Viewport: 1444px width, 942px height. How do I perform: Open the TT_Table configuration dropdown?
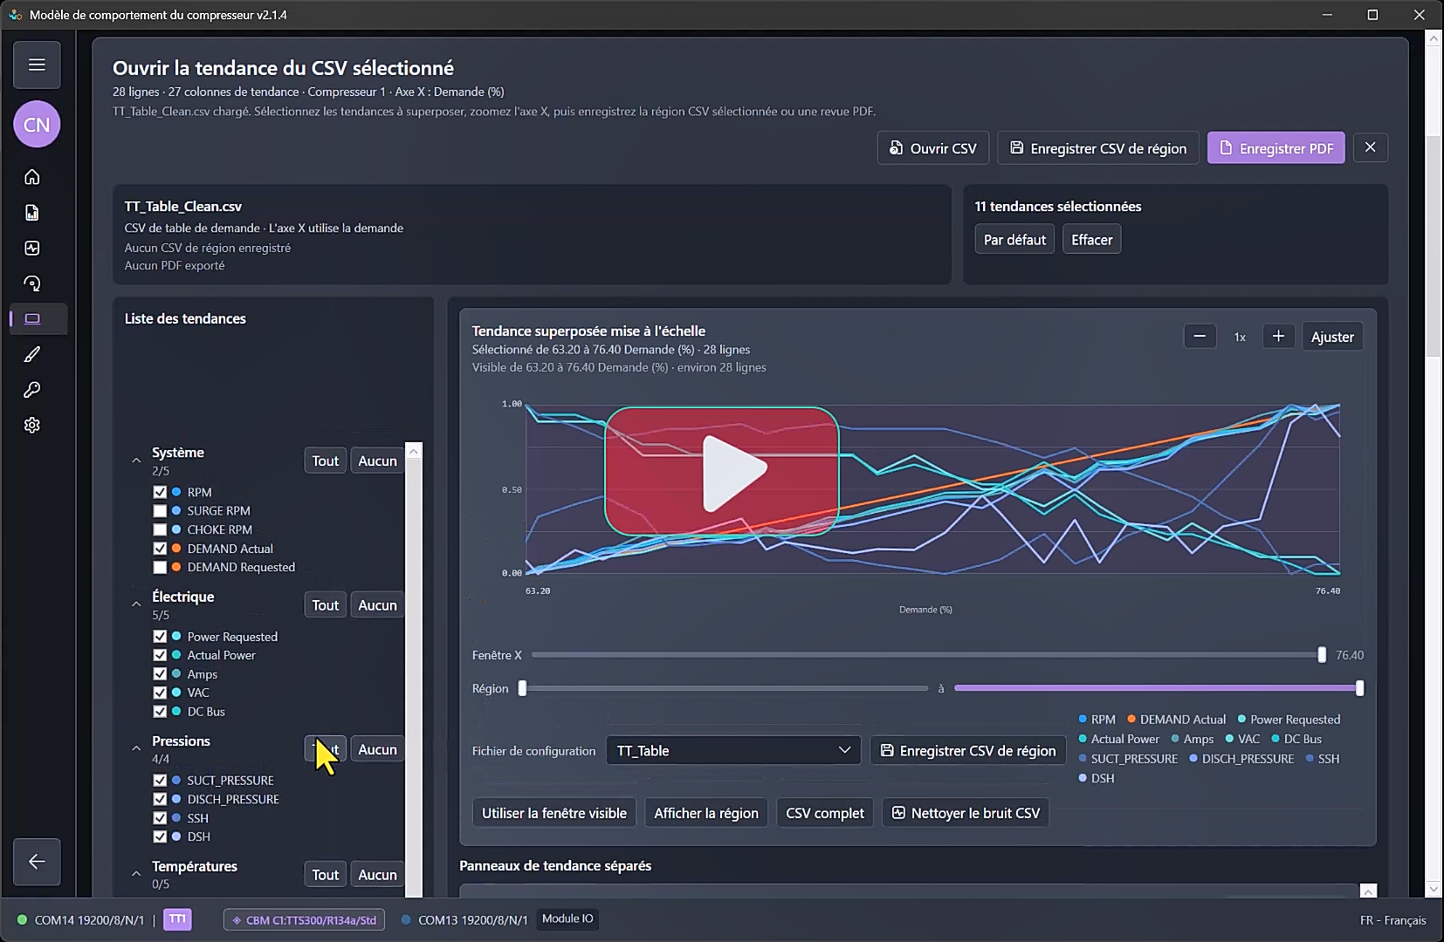(733, 751)
